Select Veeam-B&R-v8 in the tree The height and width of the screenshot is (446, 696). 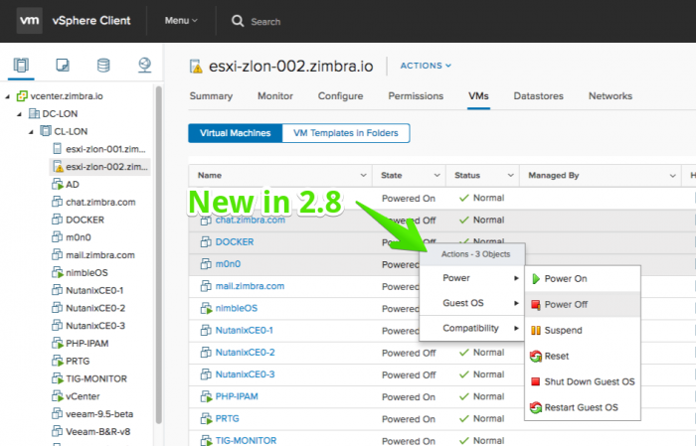pyautogui.click(x=98, y=432)
